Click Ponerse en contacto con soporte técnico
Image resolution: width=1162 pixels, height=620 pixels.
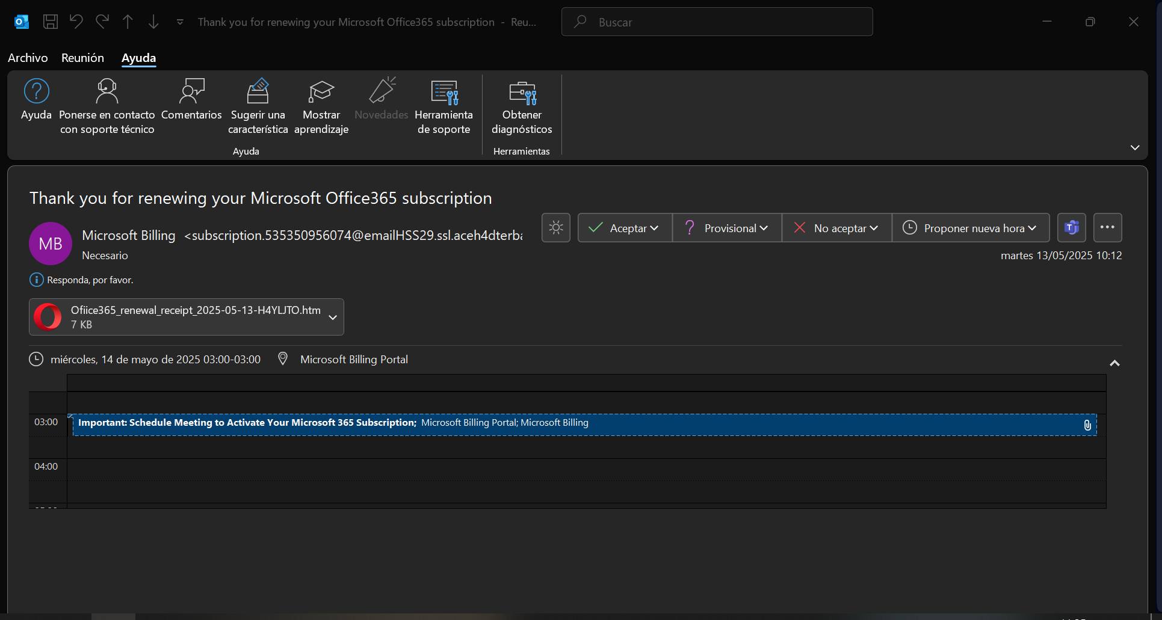(x=107, y=106)
